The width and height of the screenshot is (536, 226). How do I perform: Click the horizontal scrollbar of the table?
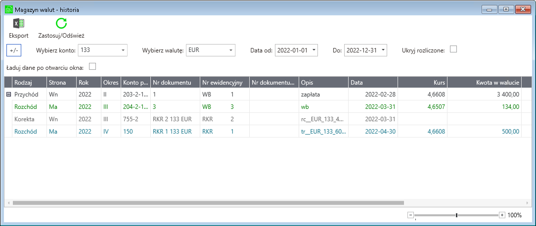(208, 203)
